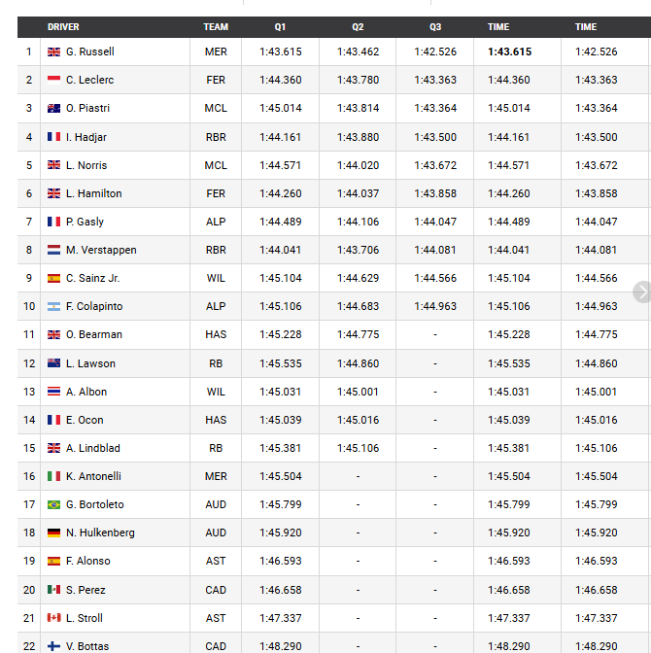Click the bold 1:43.615 time for Russell

point(510,52)
